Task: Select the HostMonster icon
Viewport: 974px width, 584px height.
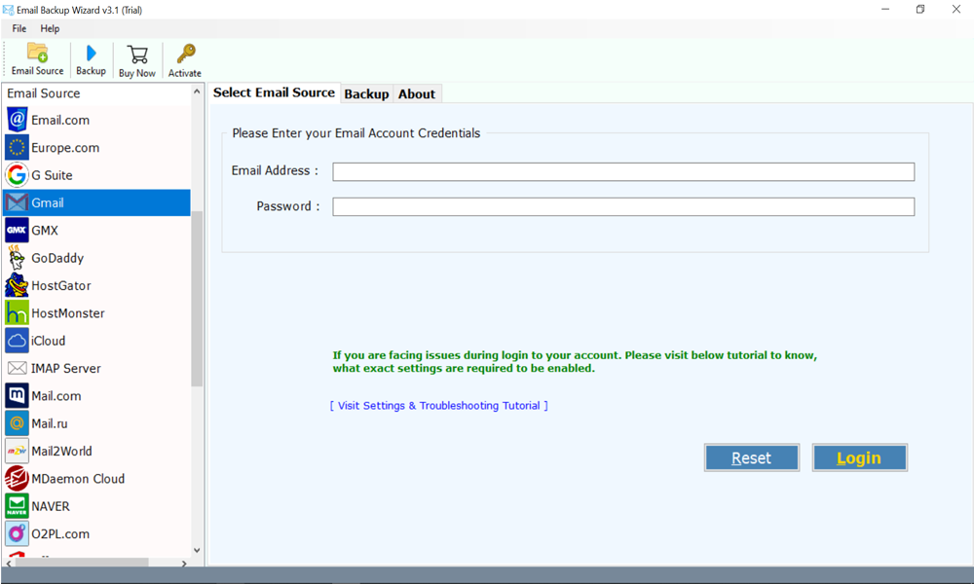Action: click(x=17, y=312)
